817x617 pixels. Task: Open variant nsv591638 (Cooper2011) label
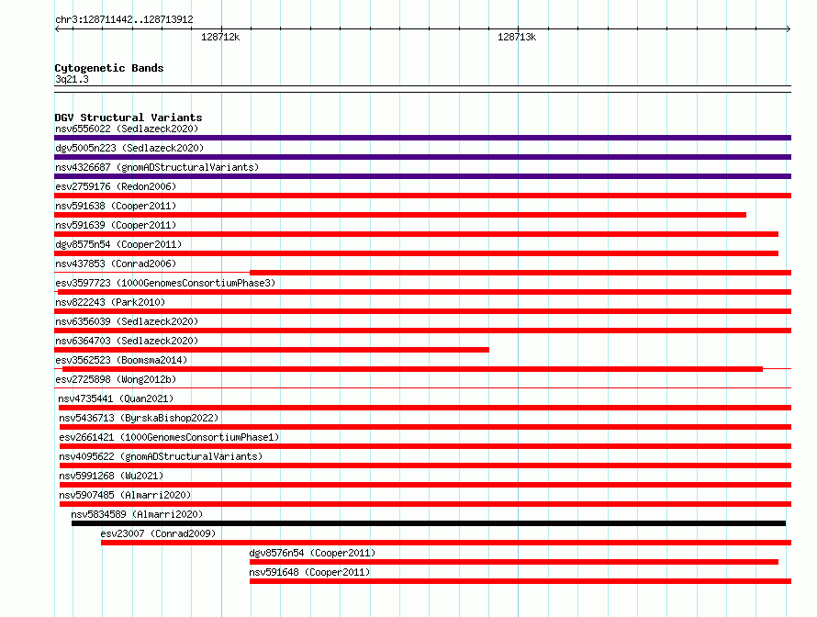[116, 206]
